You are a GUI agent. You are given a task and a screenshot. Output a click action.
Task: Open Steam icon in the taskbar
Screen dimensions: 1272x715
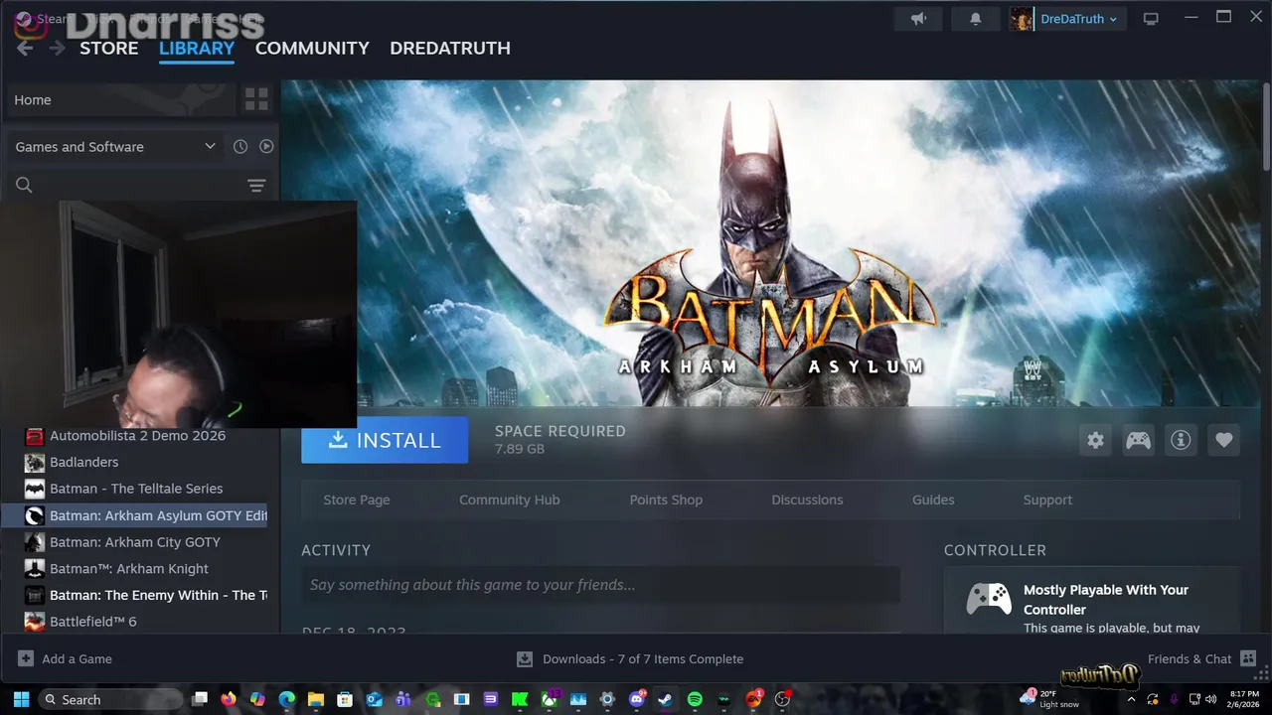coord(666,699)
